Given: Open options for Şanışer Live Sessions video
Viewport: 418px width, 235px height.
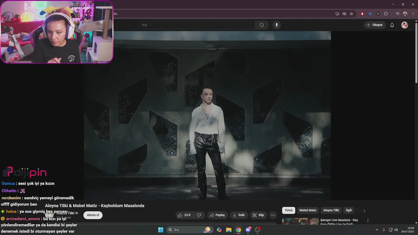Looking at the screenshot, I should click(x=368, y=221).
